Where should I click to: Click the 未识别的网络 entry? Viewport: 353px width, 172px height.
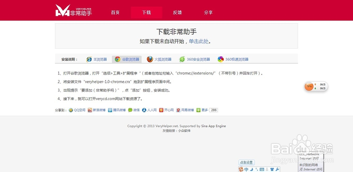click(308, 165)
